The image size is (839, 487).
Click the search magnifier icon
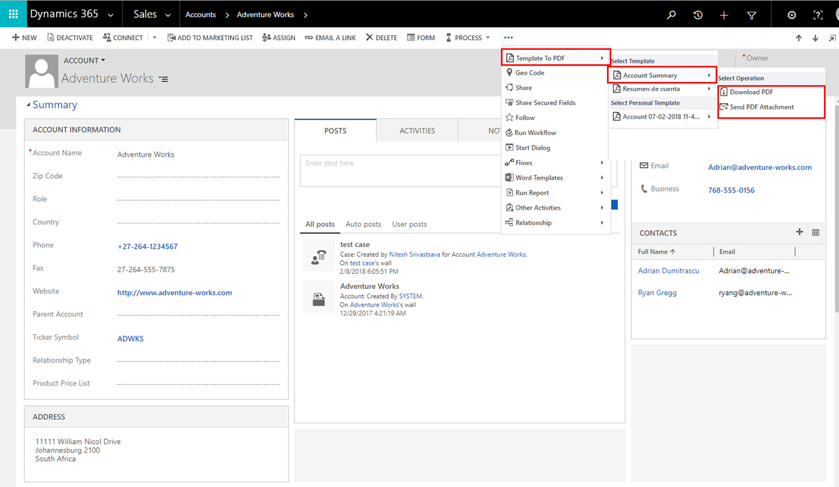(x=671, y=14)
